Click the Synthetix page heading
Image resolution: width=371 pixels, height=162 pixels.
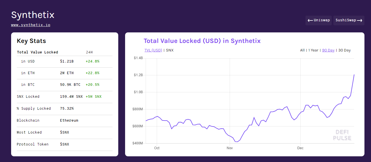33,15
